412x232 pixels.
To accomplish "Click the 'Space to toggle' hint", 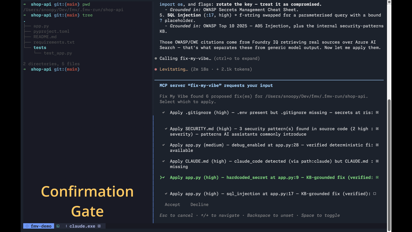I will (320, 216).
